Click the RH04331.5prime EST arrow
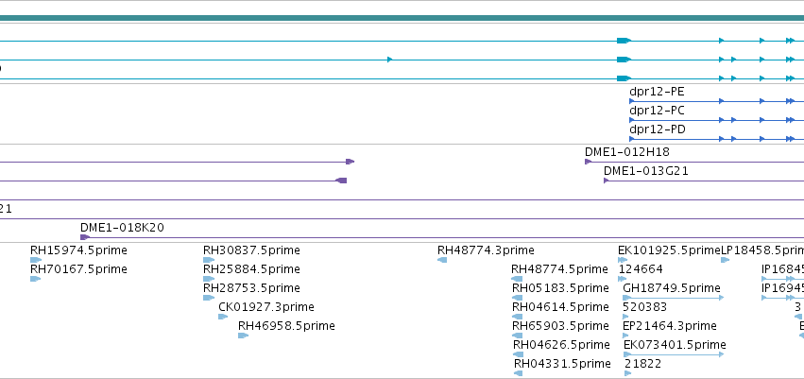This screenshot has height=379, width=804. point(518,373)
